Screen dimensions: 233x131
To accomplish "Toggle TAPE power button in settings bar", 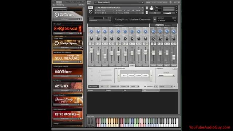I will [138, 87].
